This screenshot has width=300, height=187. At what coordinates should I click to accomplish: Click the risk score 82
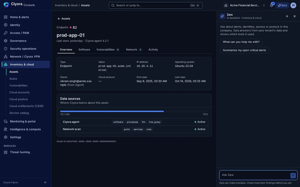coord(75,27)
